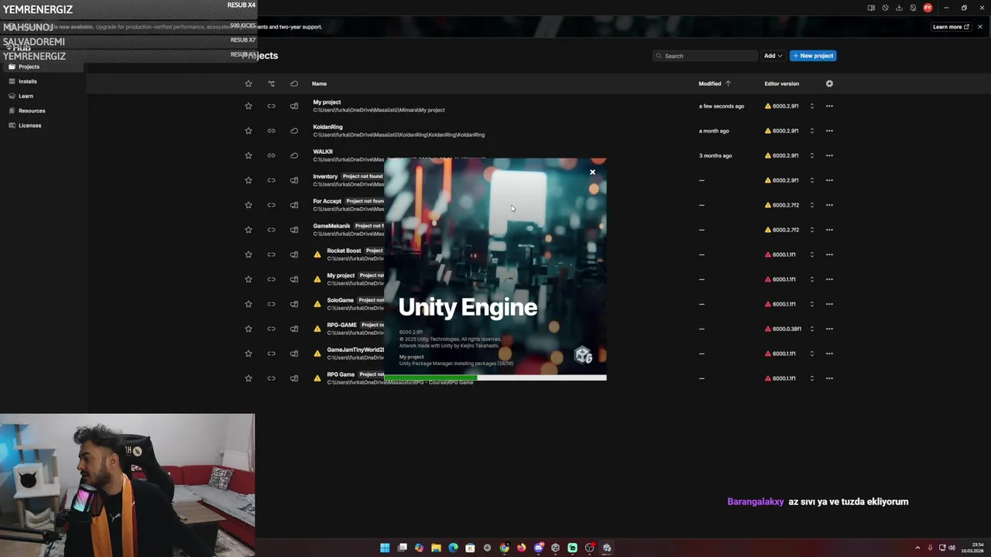Change editor version for Rocket Boost
The width and height of the screenshot is (991, 557).
point(811,255)
